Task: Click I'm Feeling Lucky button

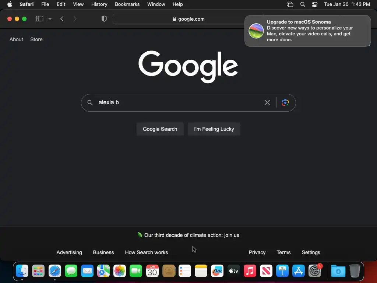Action: tap(214, 129)
